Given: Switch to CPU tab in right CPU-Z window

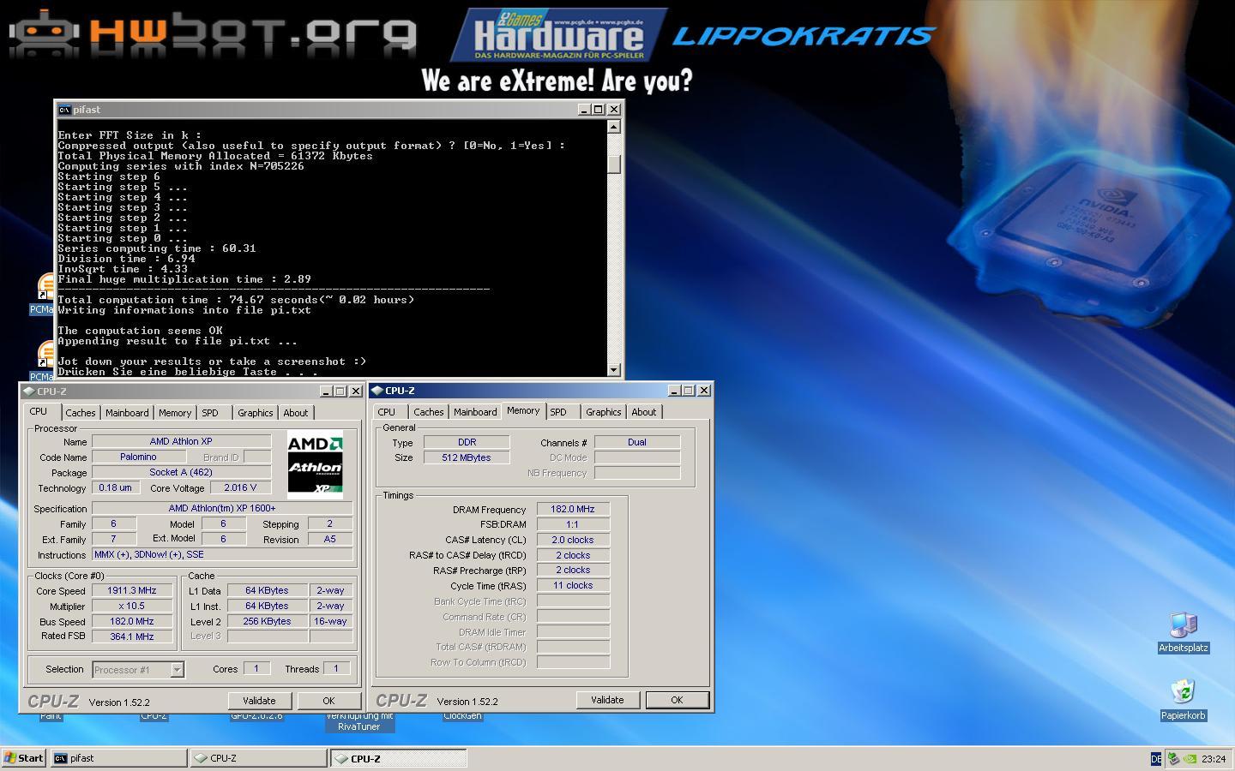Looking at the screenshot, I should click(x=387, y=412).
